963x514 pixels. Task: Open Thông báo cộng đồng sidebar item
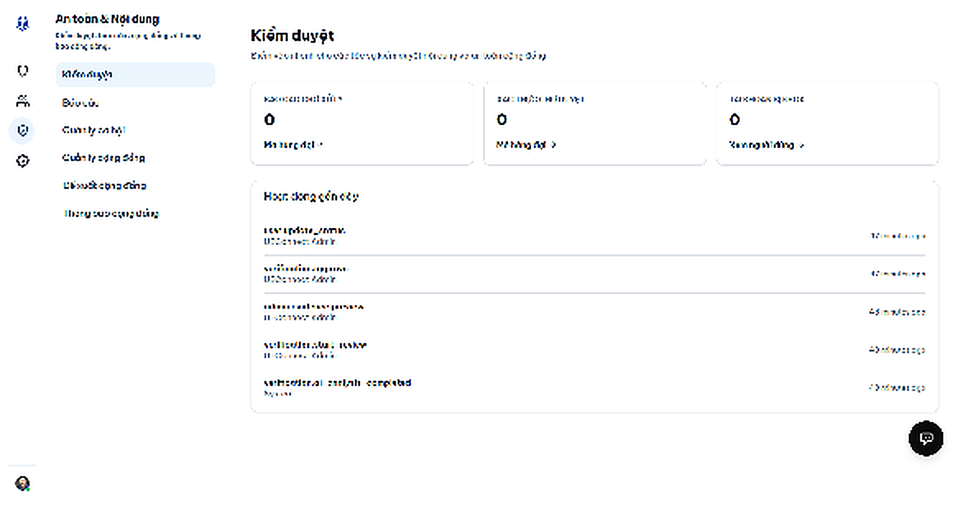point(135,214)
